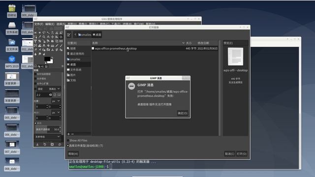Open the position unit px dropdown
This screenshot has height=177, width=315.
click(56, 101)
